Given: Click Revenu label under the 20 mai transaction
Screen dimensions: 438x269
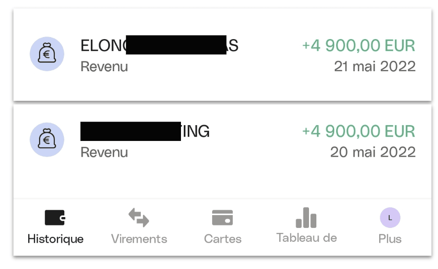Looking at the screenshot, I should pyautogui.click(x=104, y=152).
